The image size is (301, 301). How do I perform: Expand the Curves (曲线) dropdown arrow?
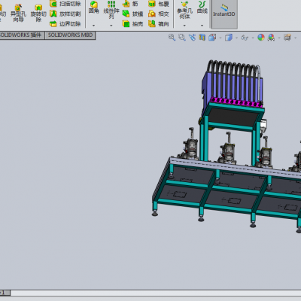click(x=202, y=26)
